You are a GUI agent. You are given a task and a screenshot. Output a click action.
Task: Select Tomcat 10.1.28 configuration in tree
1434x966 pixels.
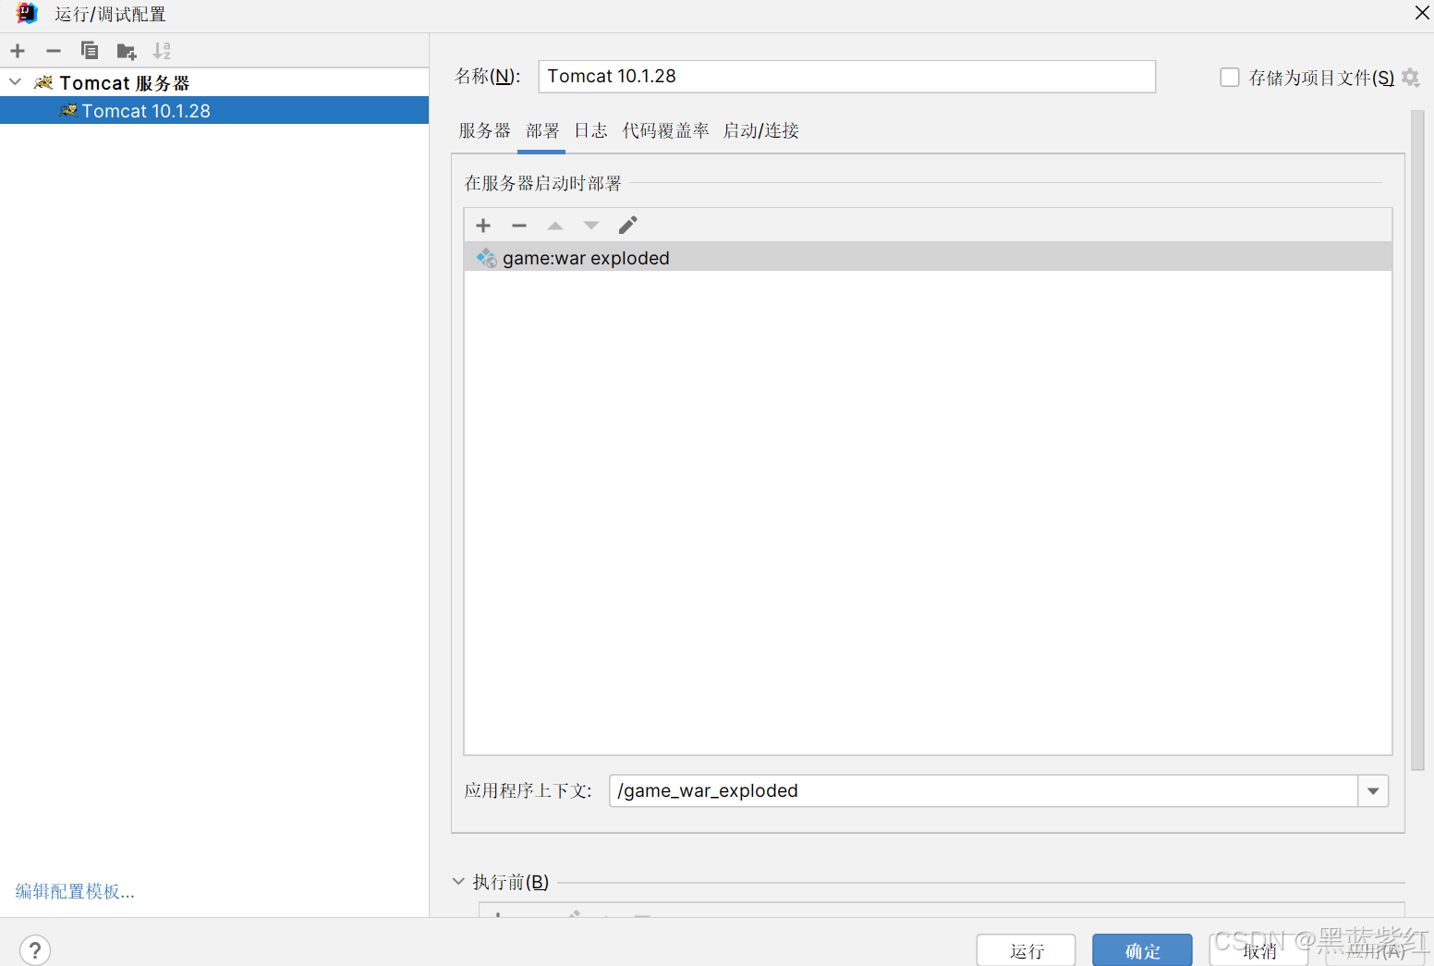[214, 111]
